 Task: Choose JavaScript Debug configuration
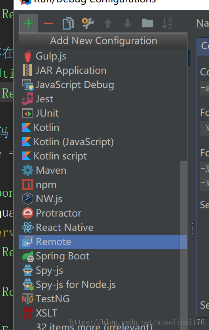coord(103,84)
